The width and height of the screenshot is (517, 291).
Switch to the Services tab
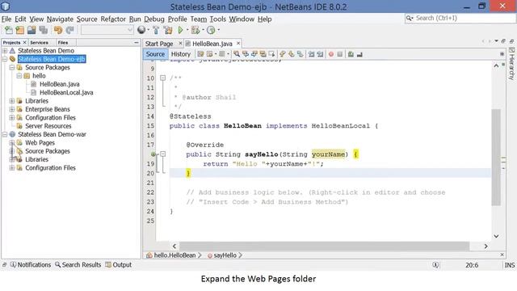[x=39, y=43]
